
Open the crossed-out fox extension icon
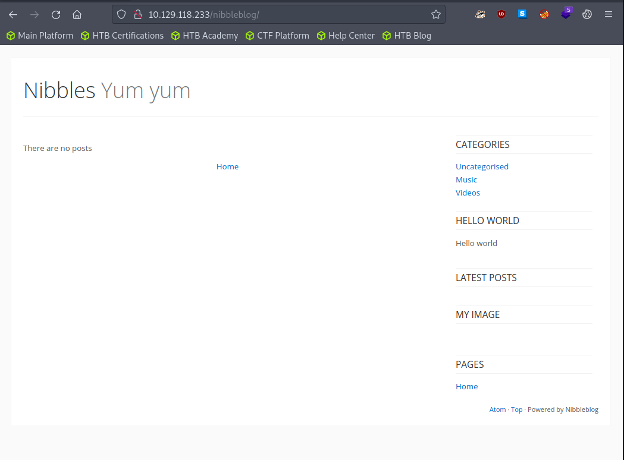(x=544, y=15)
